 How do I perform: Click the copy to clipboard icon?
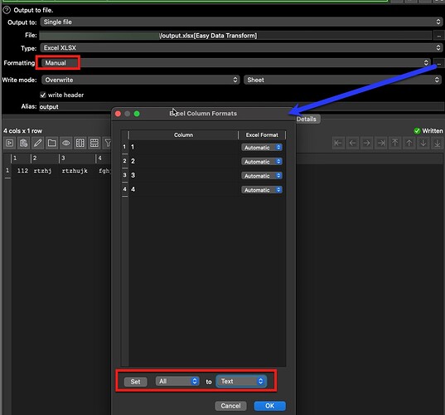(x=24, y=143)
